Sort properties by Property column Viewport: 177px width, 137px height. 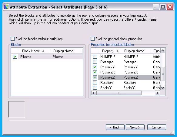(x=109, y=51)
